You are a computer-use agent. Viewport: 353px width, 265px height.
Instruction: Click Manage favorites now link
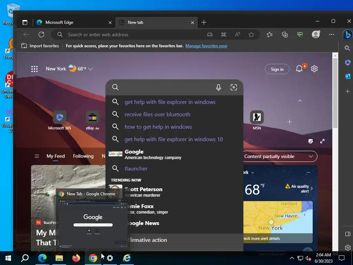tap(206, 46)
